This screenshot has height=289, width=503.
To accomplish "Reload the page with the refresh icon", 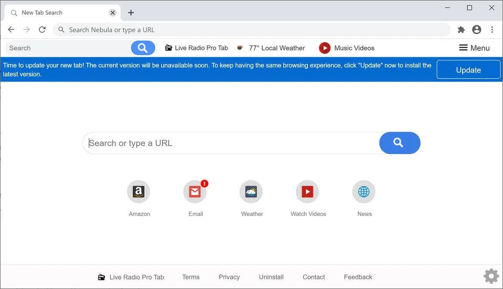I will [42, 30].
